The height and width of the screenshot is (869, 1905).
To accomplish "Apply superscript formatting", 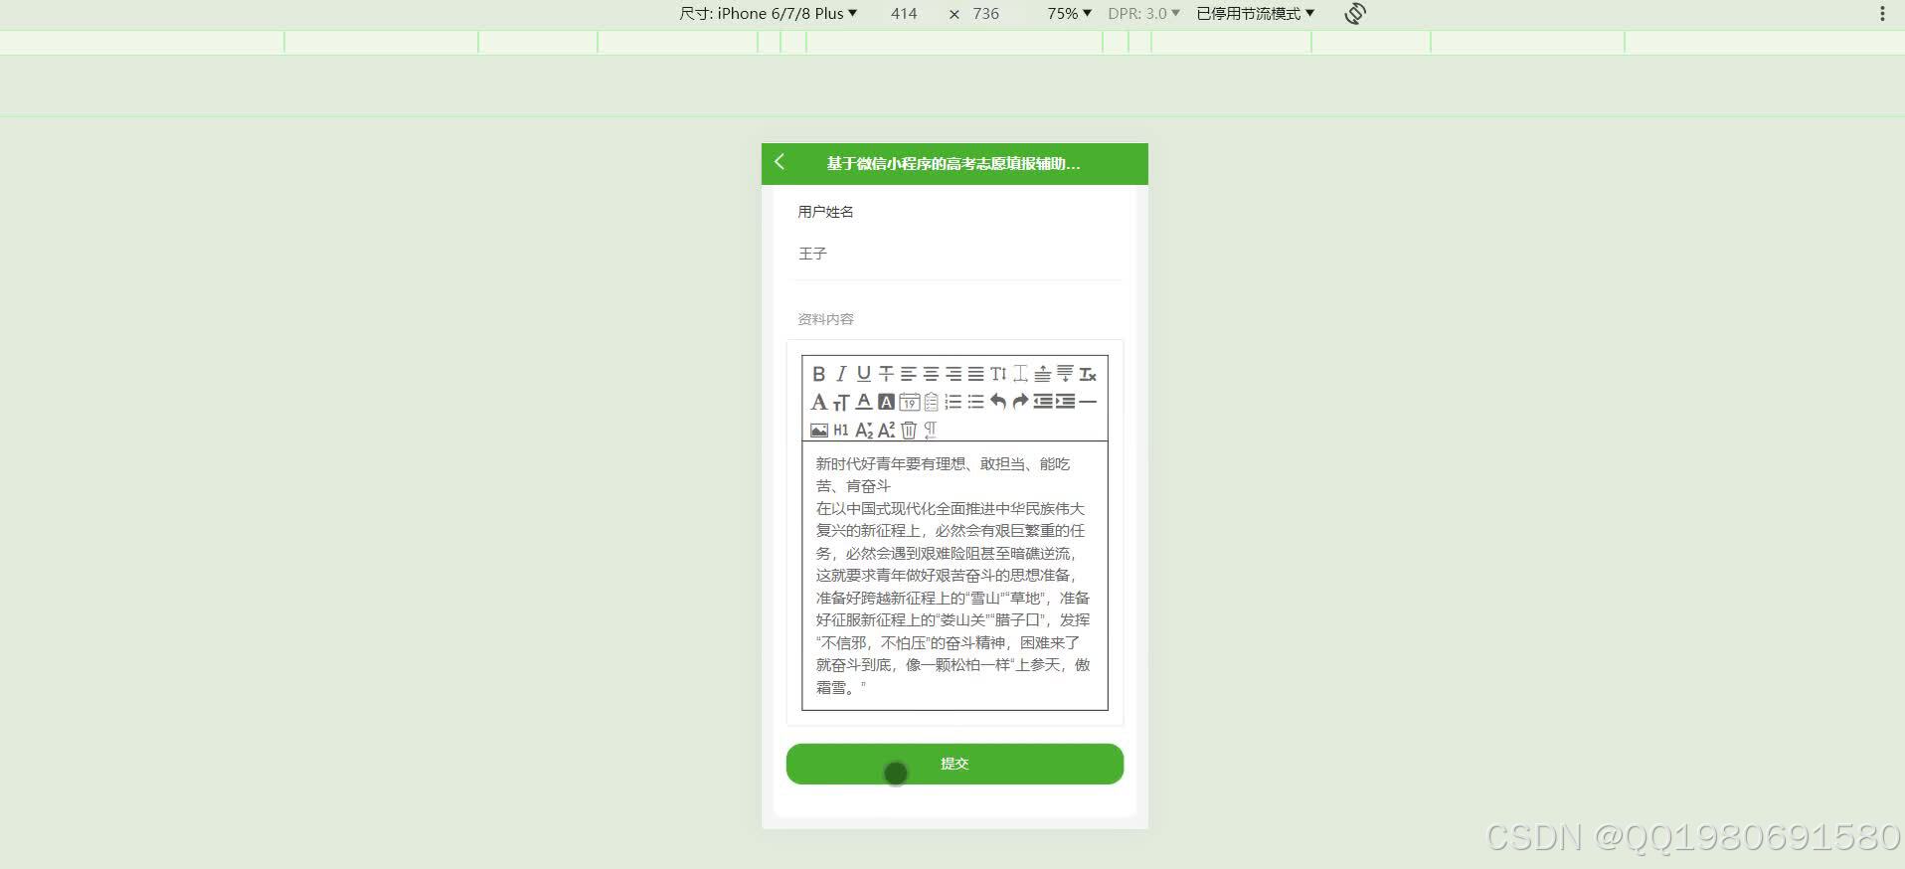I will (886, 430).
